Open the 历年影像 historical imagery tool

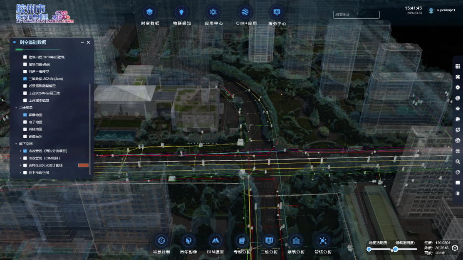pyautogui.click(x=188, y=241)
